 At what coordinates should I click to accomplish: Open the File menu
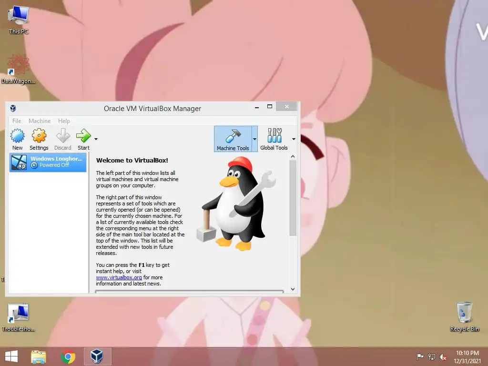pyautogui.click(x=17, y=121)
